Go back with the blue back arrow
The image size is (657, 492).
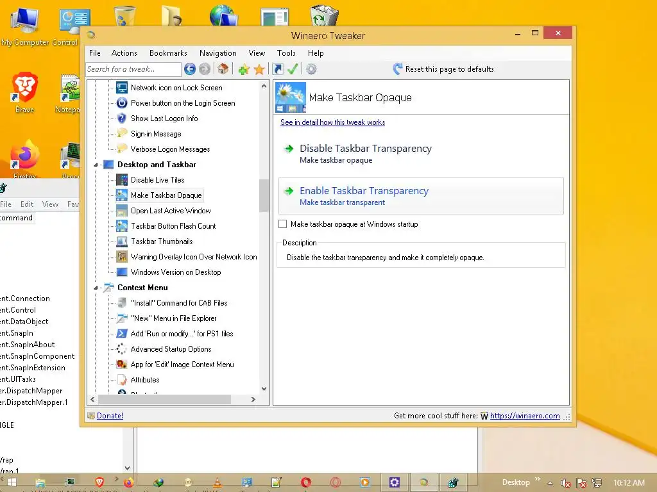point(190,69)
